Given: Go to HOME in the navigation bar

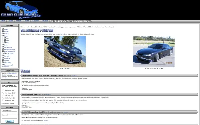Looking at the screenshot, I should click(x=3, y=21).
